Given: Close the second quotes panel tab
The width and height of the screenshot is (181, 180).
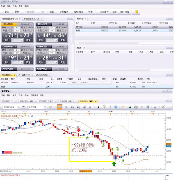Looking at the screenshot, I should (42, 19).
